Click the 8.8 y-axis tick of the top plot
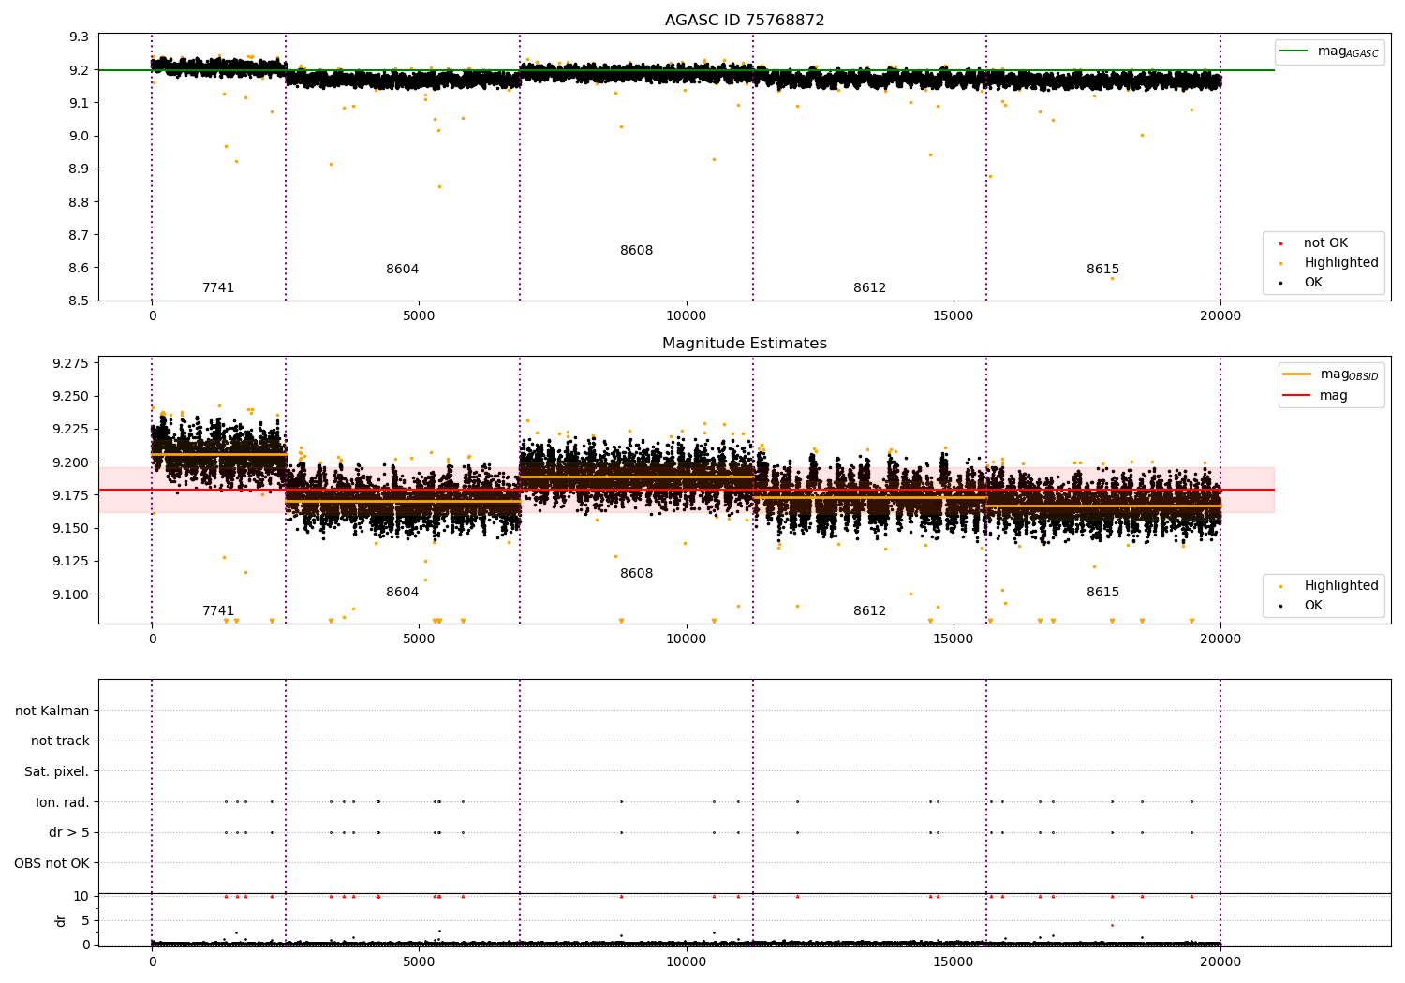Viewport: 1405px width, 983px height. (x=80, y=202)
